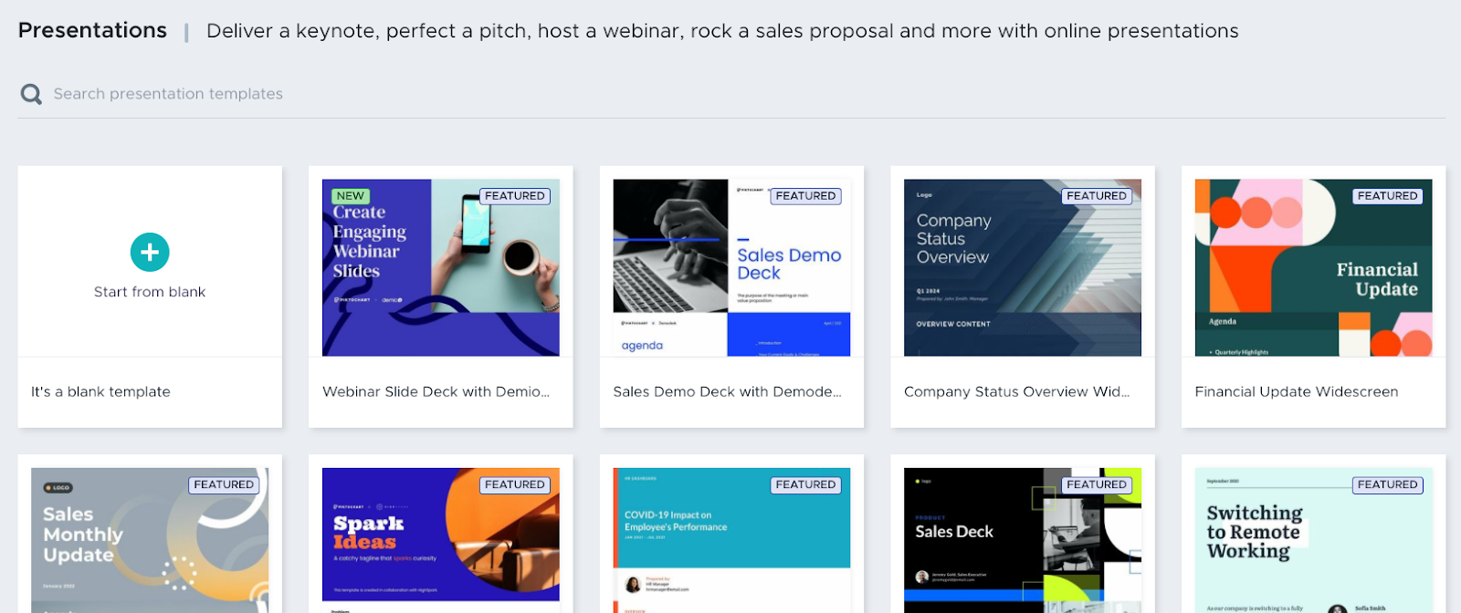The height and width of the screenshot is (613, 1461).
Task: Click FEATURED badge on Webinar Slide Deck
Action: click(x=515, y=196)
